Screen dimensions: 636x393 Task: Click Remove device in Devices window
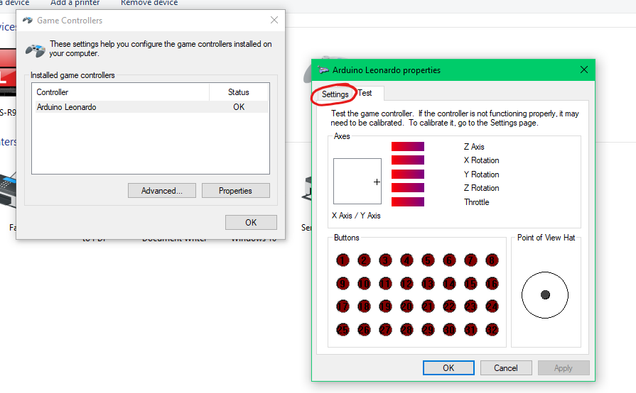[149, 3]
